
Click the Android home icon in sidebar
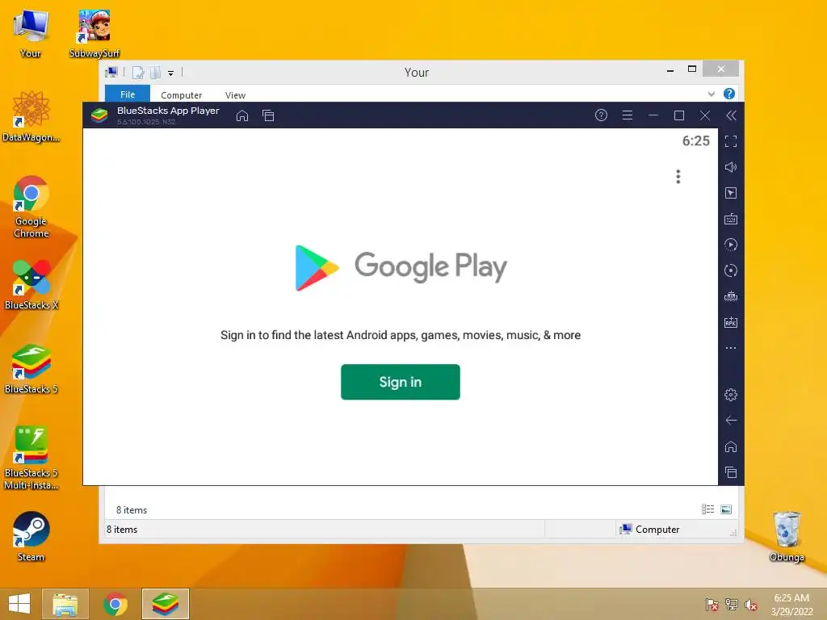coord(730,446)
